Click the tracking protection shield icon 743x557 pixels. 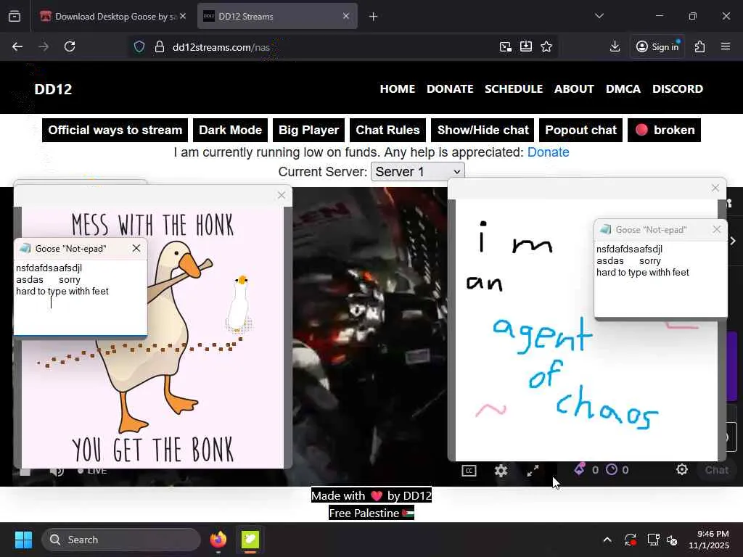click(139, 47)
